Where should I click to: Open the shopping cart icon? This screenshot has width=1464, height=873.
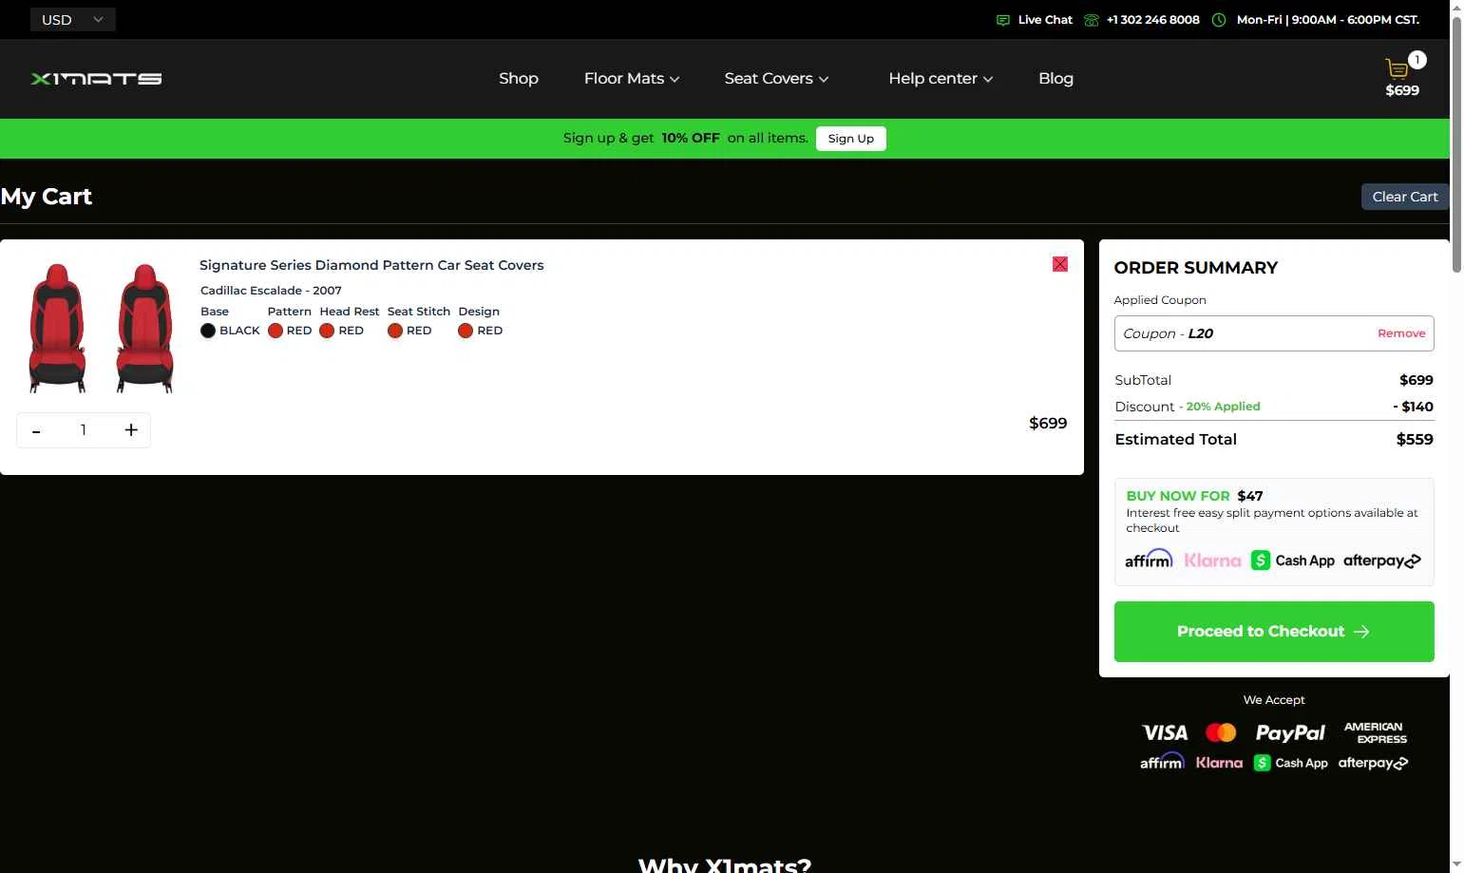point(1397,68)
